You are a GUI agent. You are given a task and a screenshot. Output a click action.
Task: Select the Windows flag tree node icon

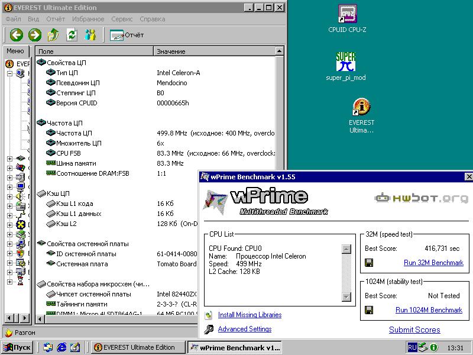coord(21,168)
